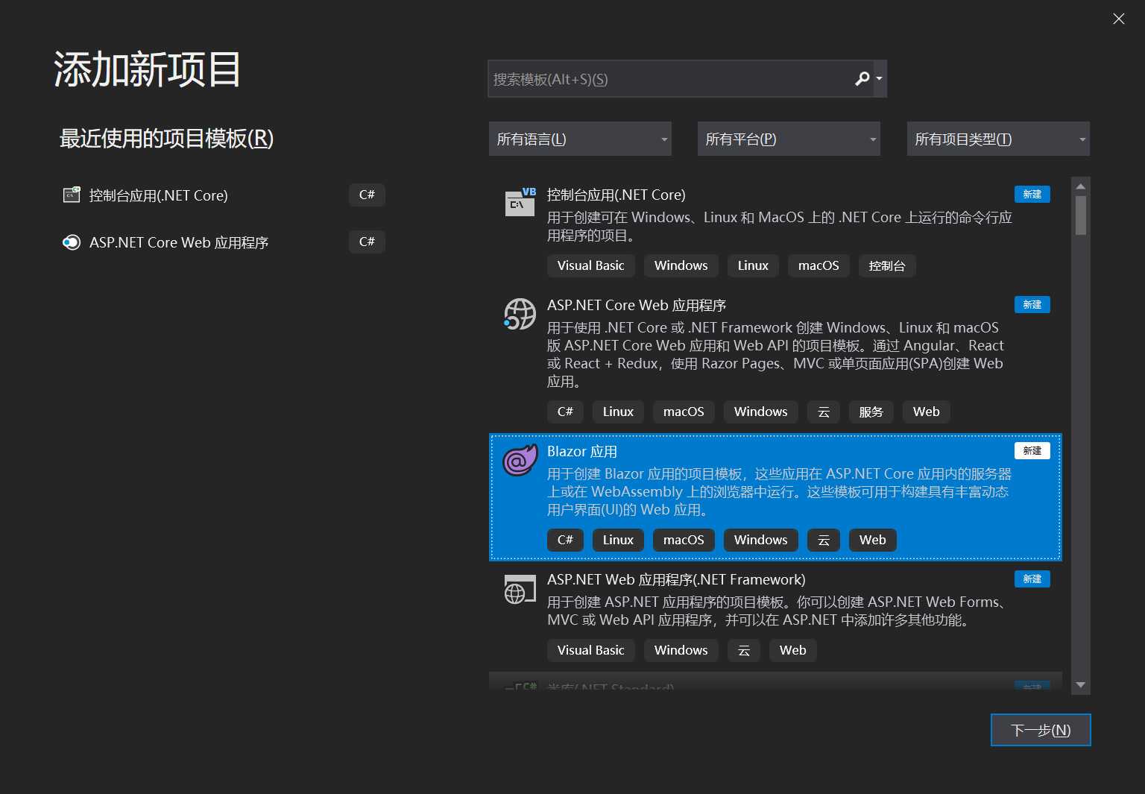This screenshot has width=1145, height=794.
Task: Click the search magnifier icon
Action: 862,78
